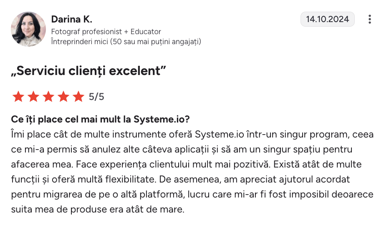
Task: Click the "Ce îți place cel mai mult" question
Action: [x=101, y=120]
